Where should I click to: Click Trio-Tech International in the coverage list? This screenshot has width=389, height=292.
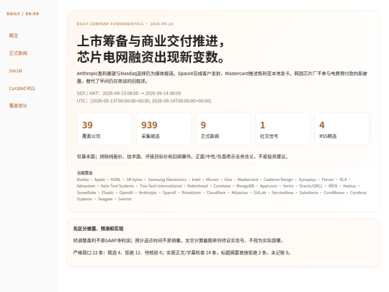tap(161, 186)
